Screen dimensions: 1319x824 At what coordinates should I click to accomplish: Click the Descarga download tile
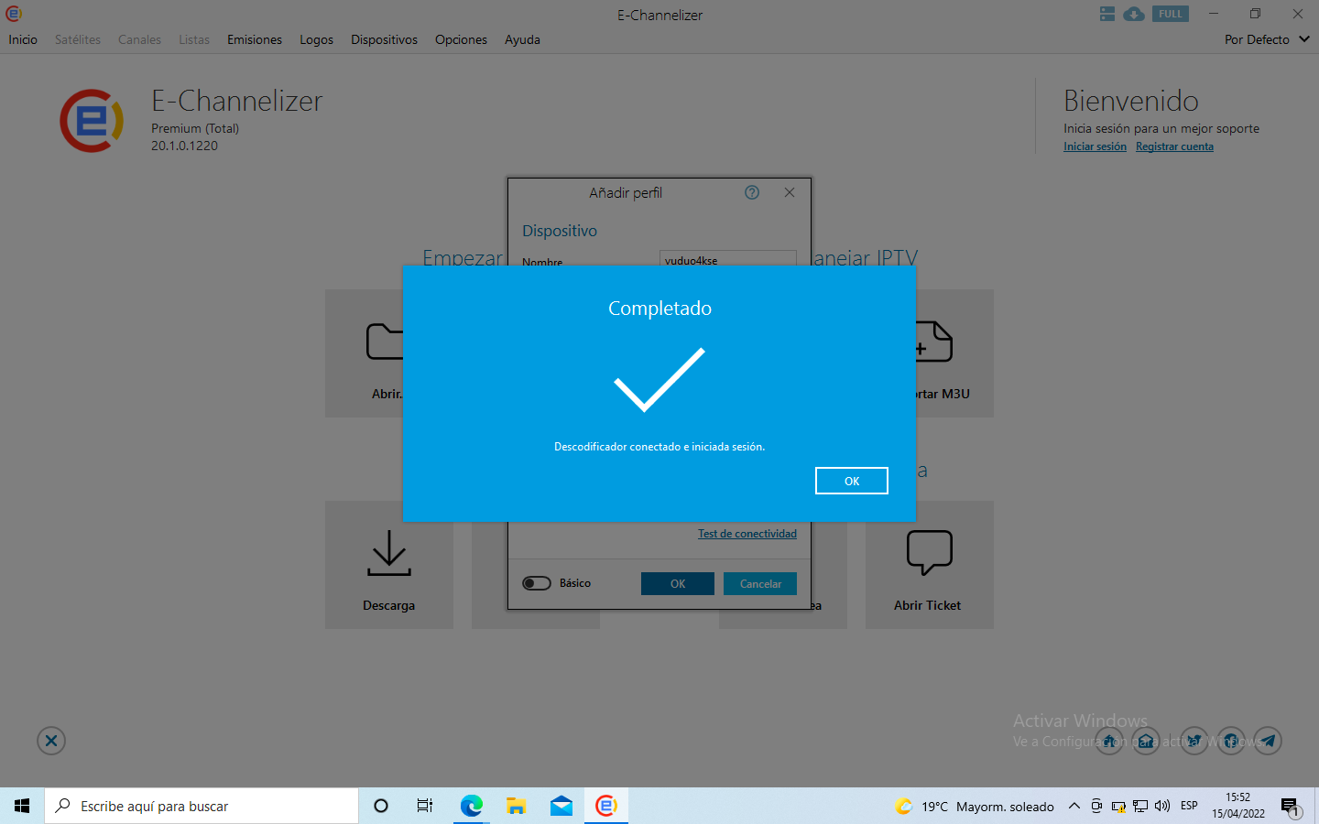coord(389,565)
